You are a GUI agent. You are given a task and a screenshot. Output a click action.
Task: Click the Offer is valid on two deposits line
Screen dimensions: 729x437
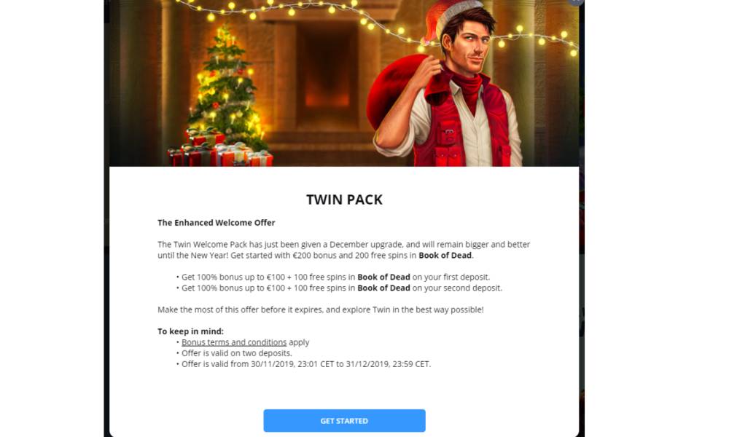(237, 353)
